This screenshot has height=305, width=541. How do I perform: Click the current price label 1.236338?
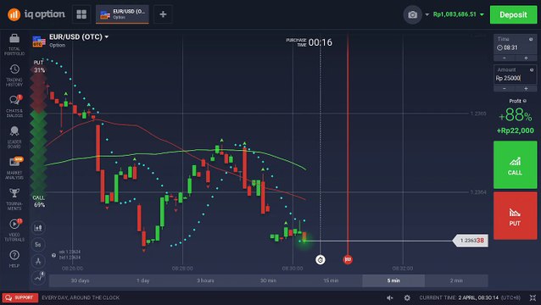(x=471, y=241)
